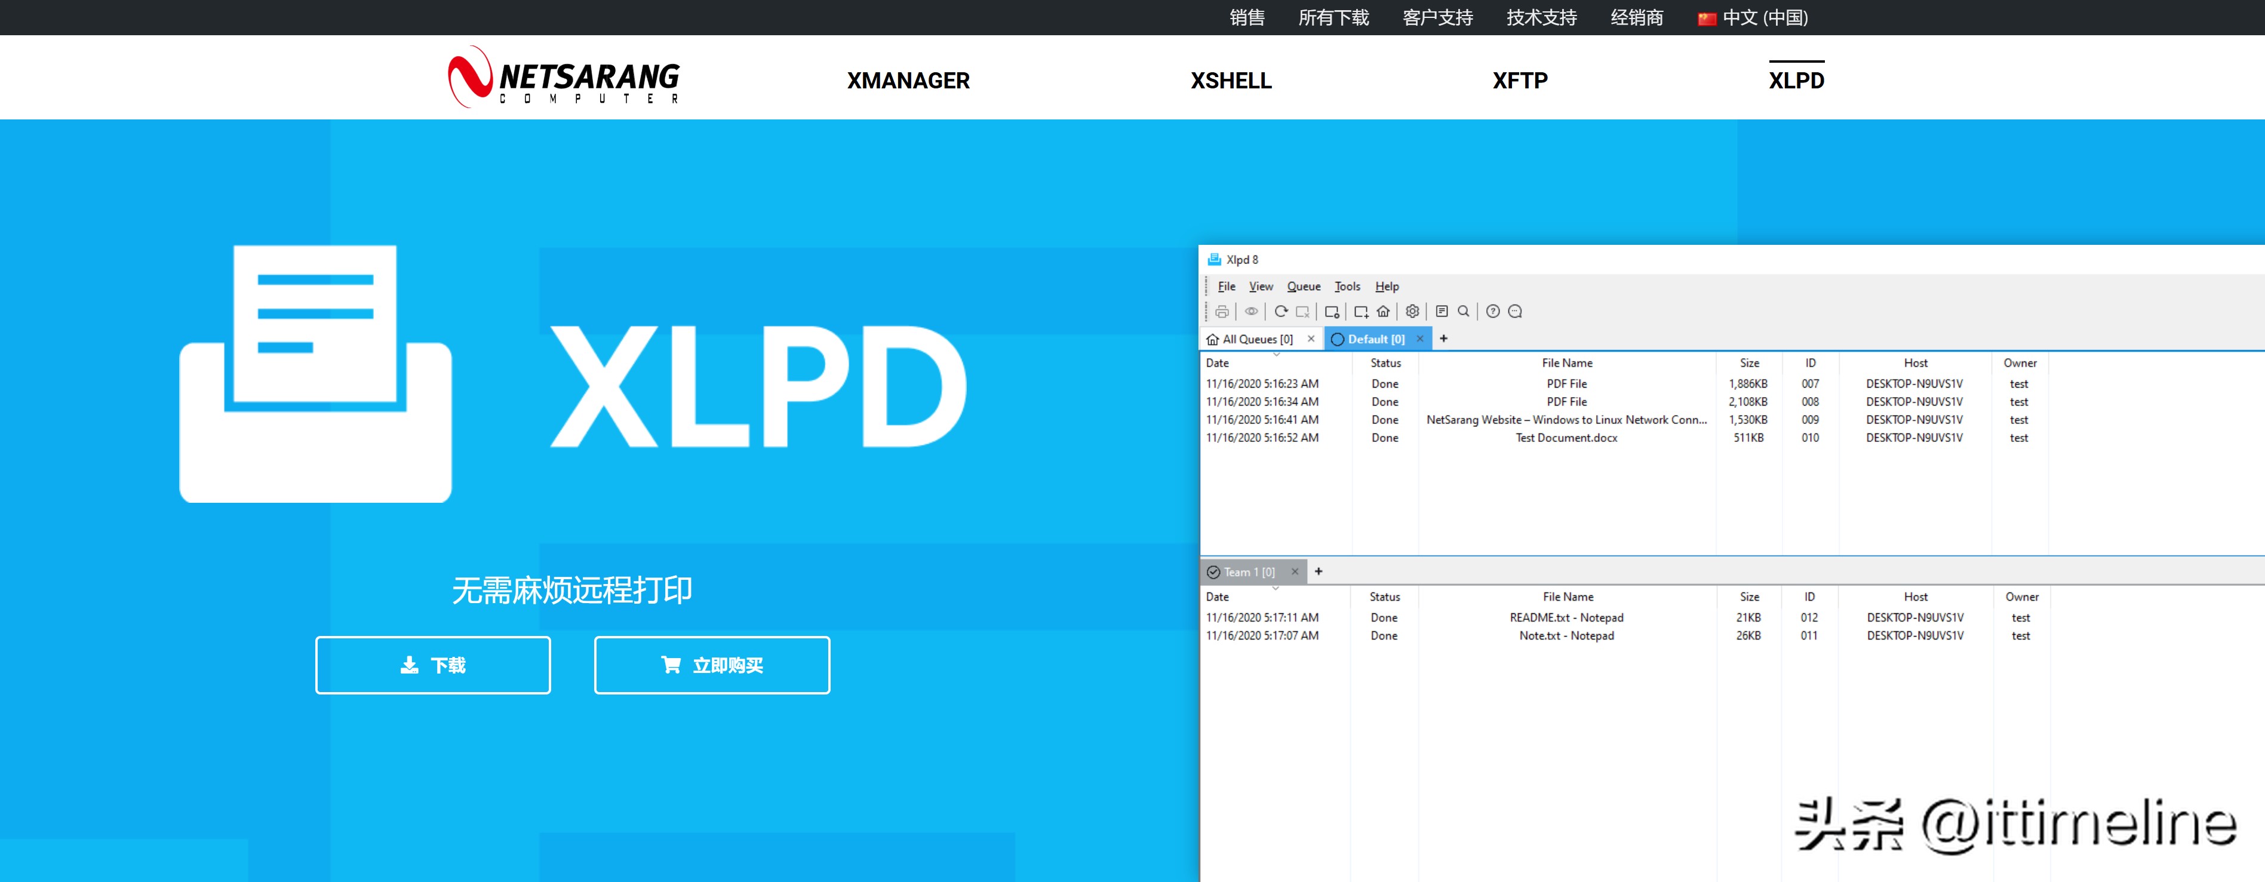
Task: Open the XSHELL product page link
Action: 1230,81
